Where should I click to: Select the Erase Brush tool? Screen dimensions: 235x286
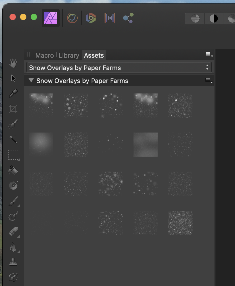click(13, 232)
